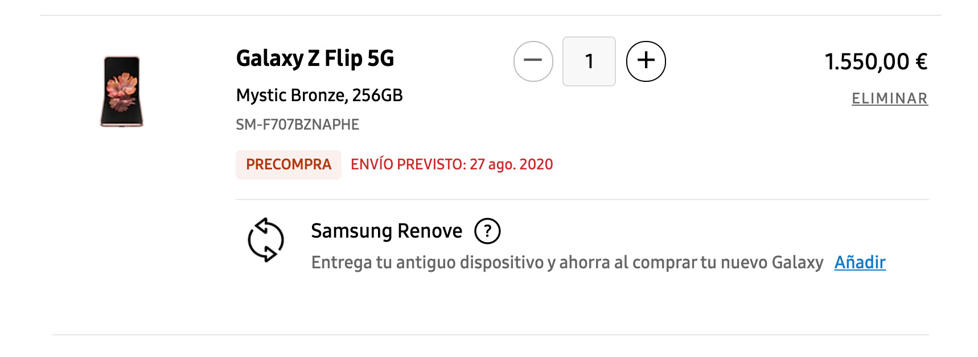Click the 'nuevo Galaxy' words in description

(772, 263)
